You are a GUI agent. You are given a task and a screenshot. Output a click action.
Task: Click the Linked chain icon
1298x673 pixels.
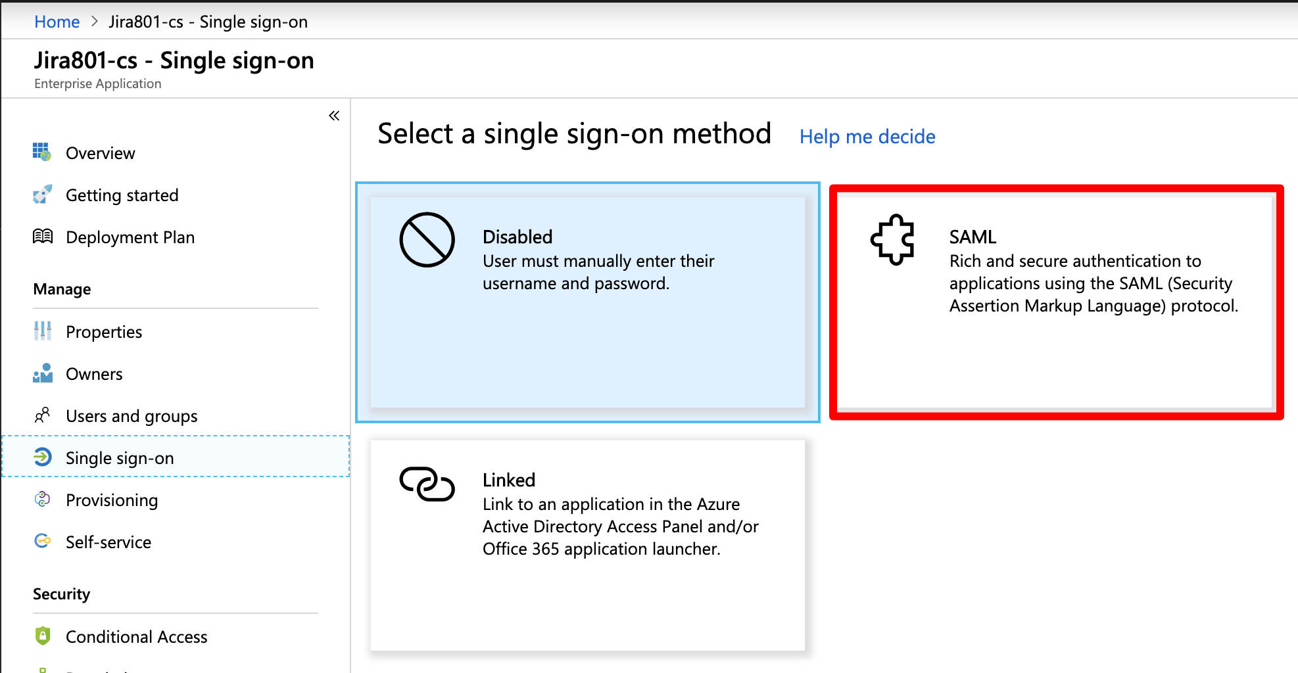pos(427,484)
